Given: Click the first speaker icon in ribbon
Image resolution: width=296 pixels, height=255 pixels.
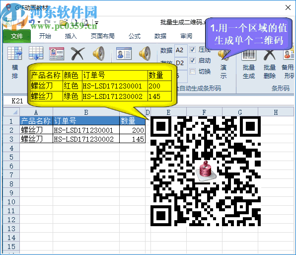Looking at the screenshot, I should coord(99,53).
